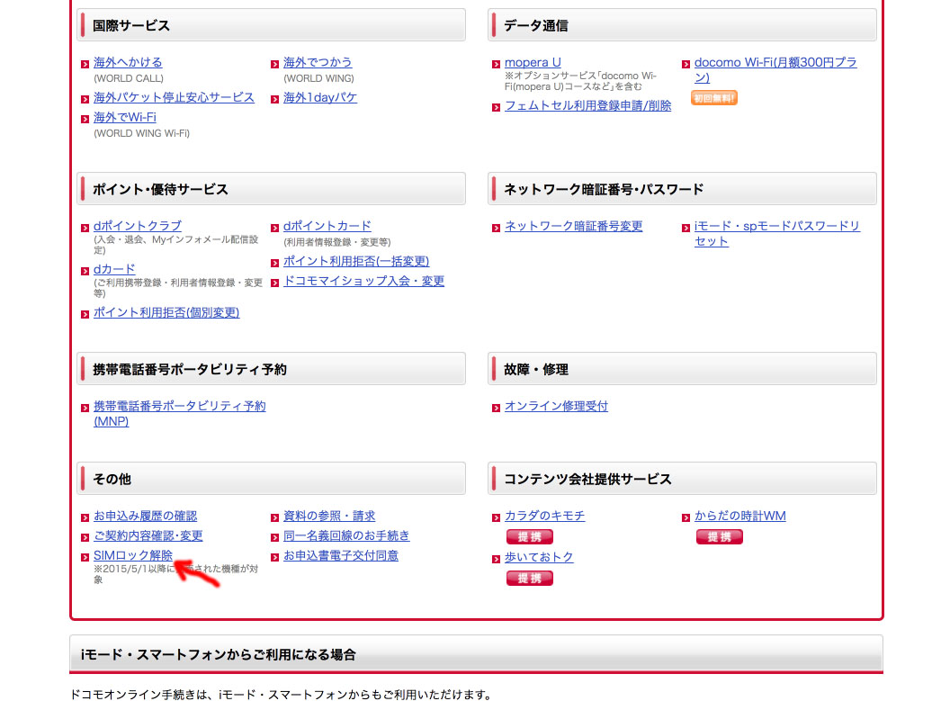Screen dimensions: 932x701
Task: Click 提携 badge under 歩いておトク
Action: pyautogui.click(x=530, y=579)
